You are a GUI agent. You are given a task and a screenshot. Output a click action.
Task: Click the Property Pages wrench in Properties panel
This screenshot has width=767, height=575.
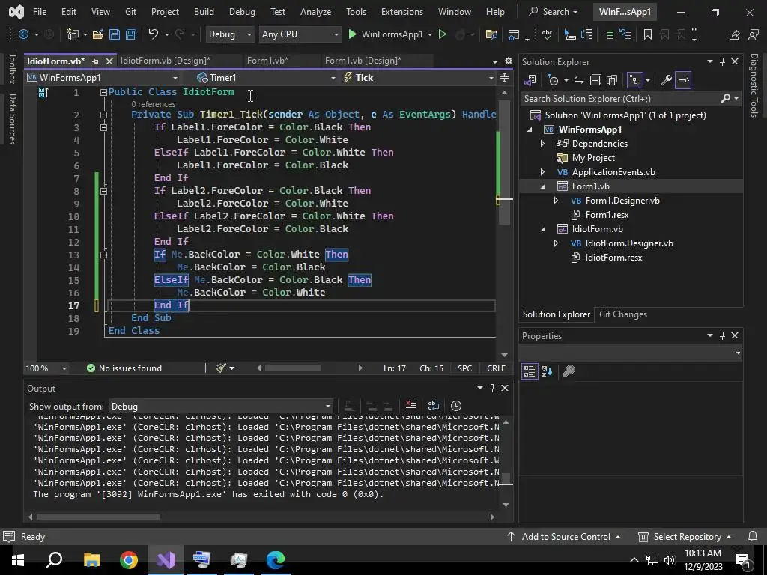[568, 371]
